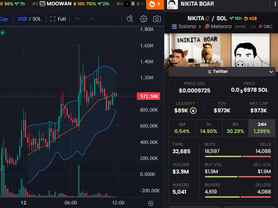The height and width of the screenshot is (208, 278).
Task: Open chart settings gear icon
Action: coord(143,19)
